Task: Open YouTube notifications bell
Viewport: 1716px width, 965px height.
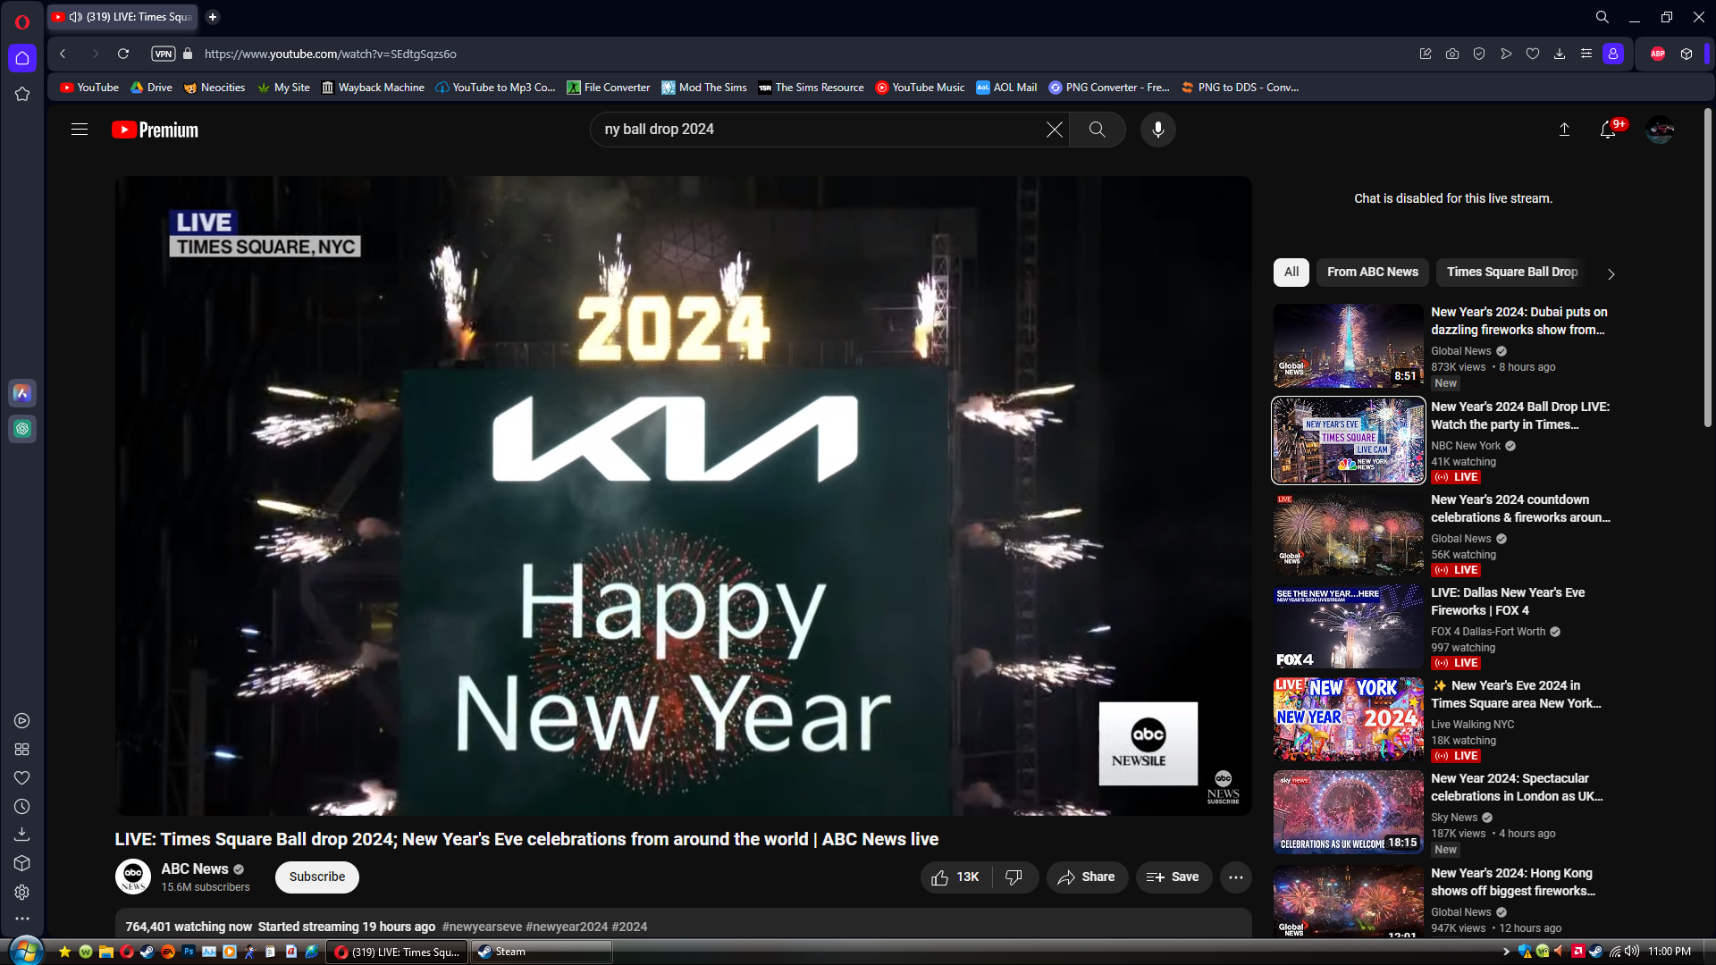Action: [x=1608, y=130]
